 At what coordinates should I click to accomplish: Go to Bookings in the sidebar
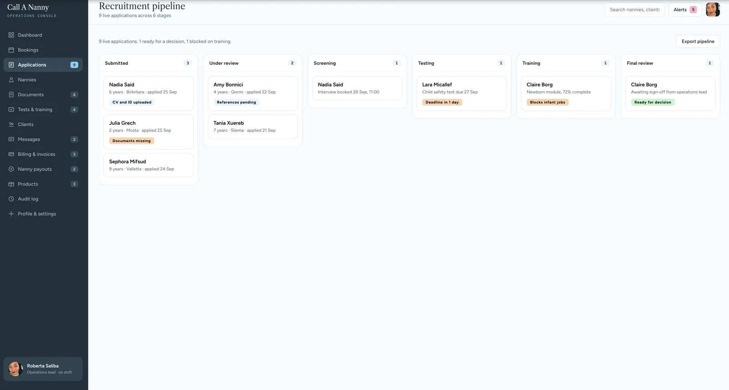pos(43,50)
